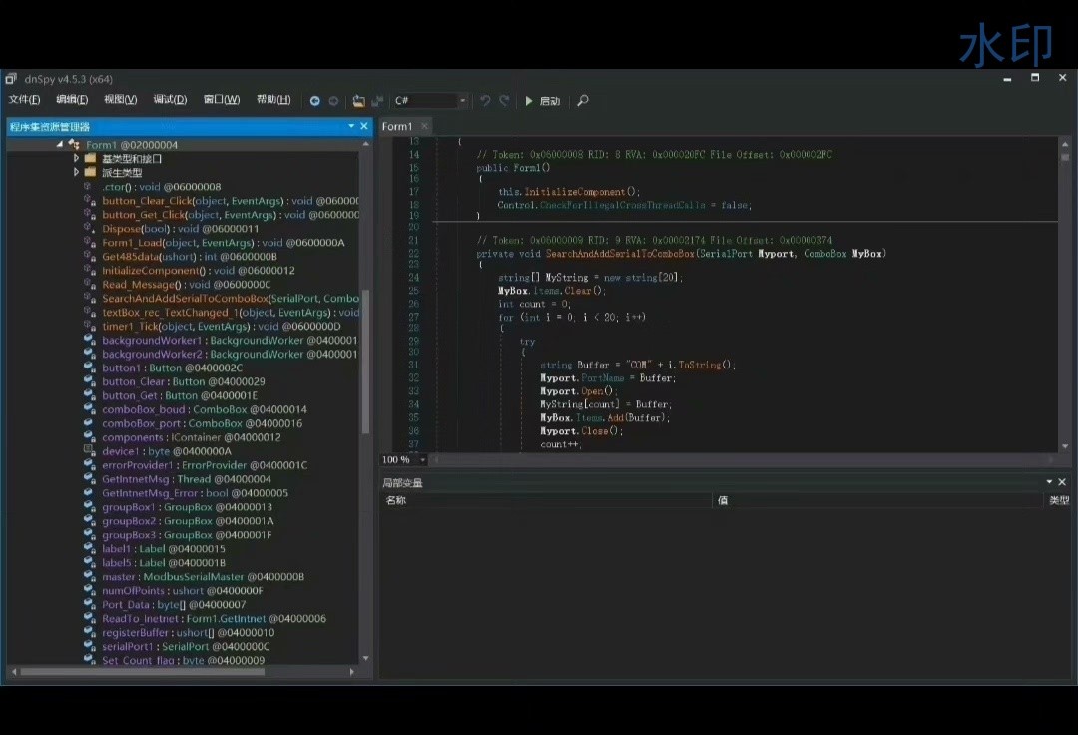Click the navigate back arrow icon
The width and height of the screenshot is (1078, 735).
(x=315, y=101)
